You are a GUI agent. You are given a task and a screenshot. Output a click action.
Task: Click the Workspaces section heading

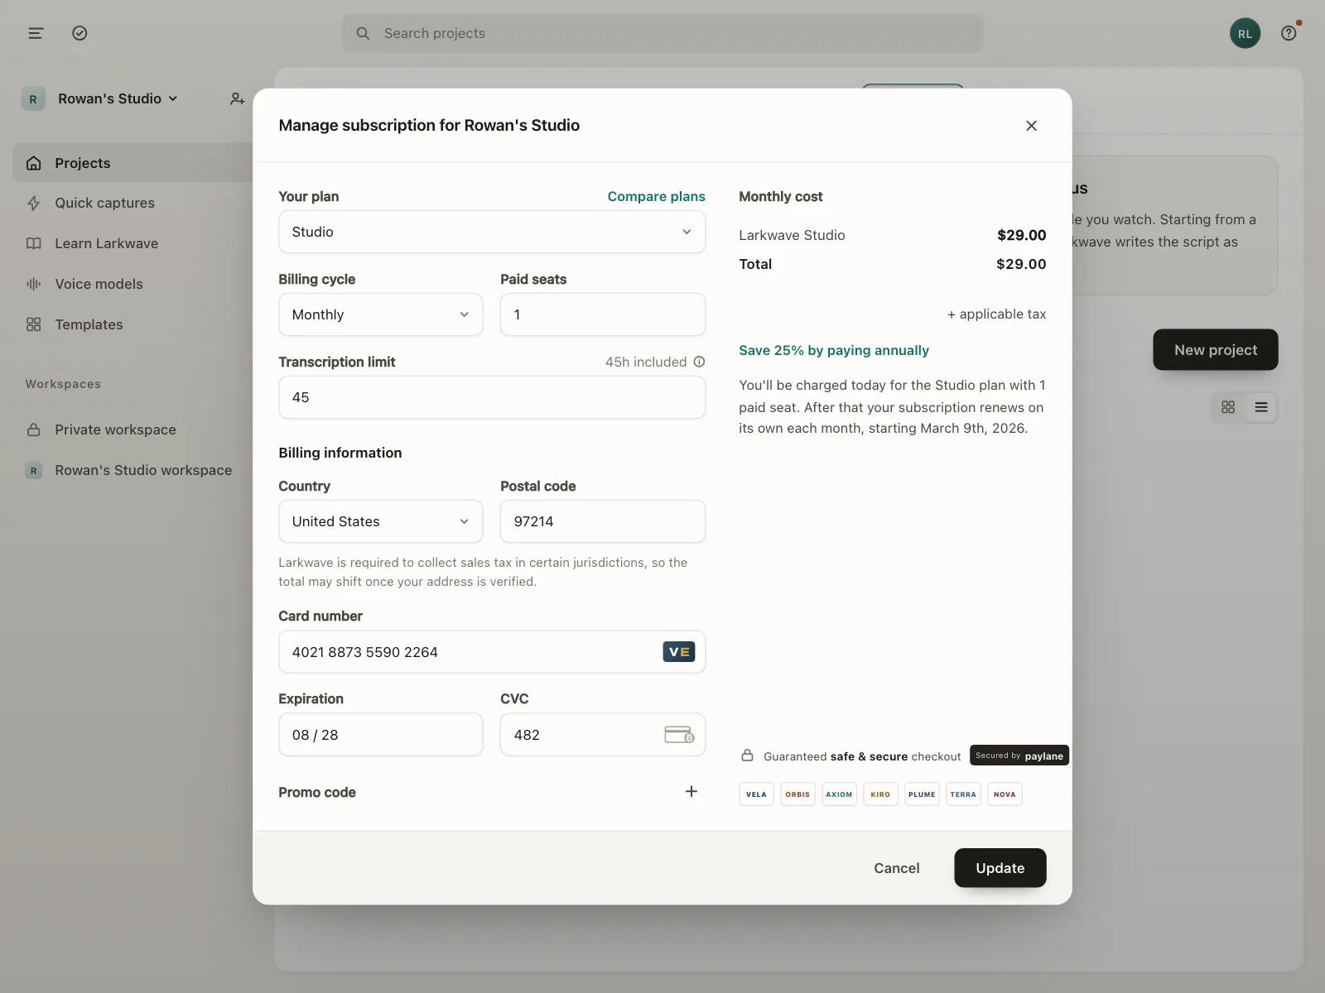[63, 384]
